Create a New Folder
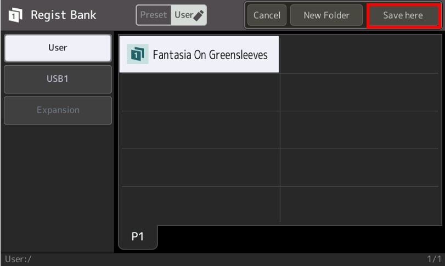This screenshot has height=266, width=445. click(326, 15)
